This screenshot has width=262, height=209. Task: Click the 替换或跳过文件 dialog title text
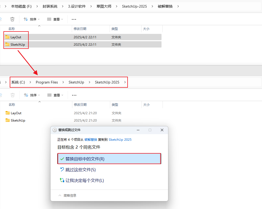pos(69,130)
